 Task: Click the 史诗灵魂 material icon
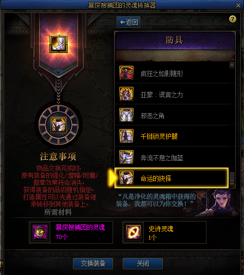pos(134,232)
